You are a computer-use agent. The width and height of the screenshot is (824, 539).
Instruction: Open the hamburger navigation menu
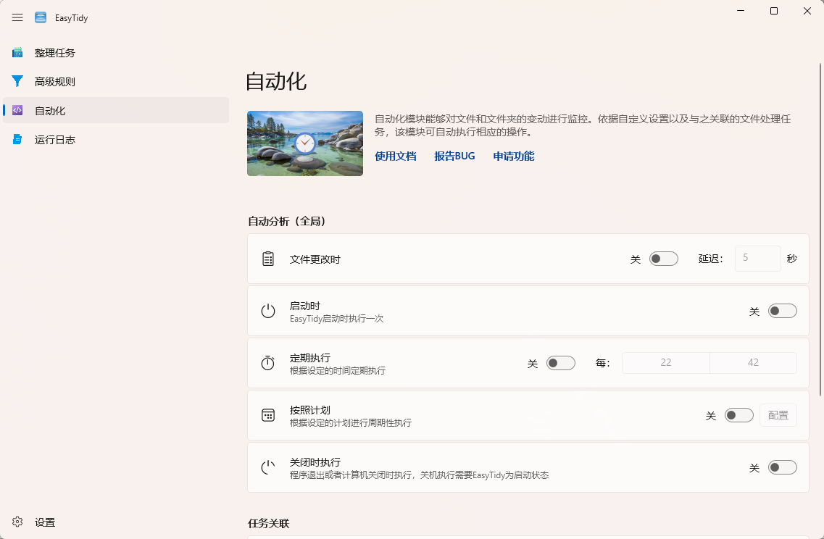(x=17, y=17)
